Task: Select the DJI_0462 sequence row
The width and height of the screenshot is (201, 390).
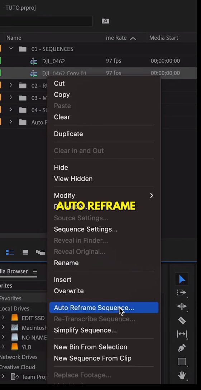Action: 98,61
